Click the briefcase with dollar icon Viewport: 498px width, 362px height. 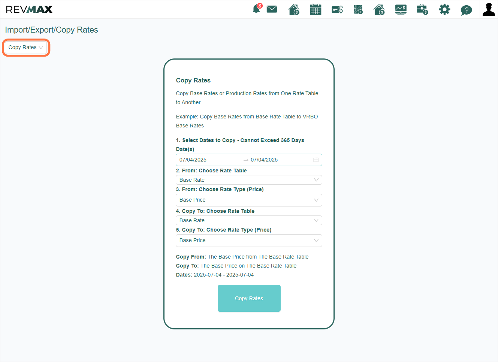coord(422,9)
